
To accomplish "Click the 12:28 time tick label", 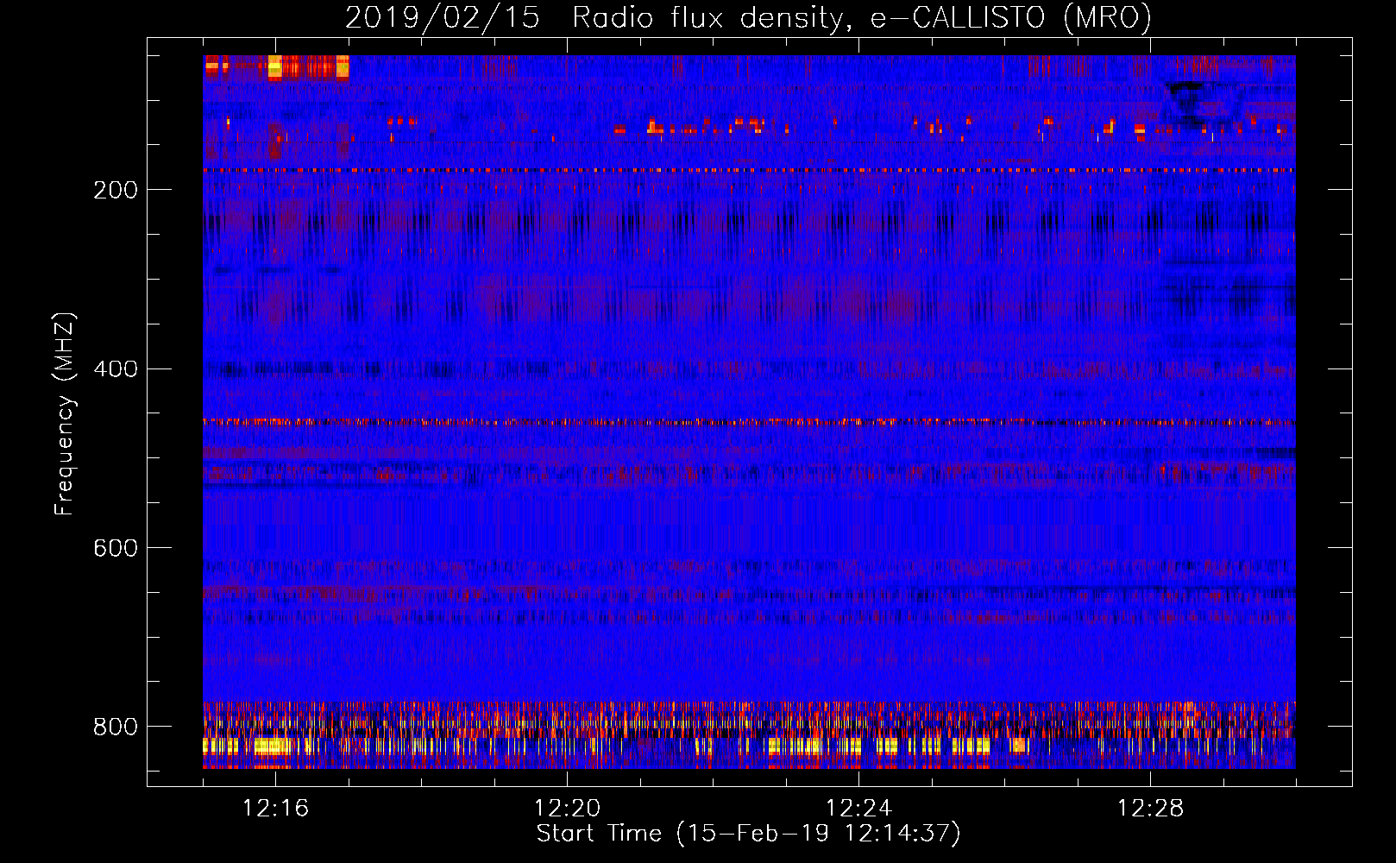I will coord(1151,808).
